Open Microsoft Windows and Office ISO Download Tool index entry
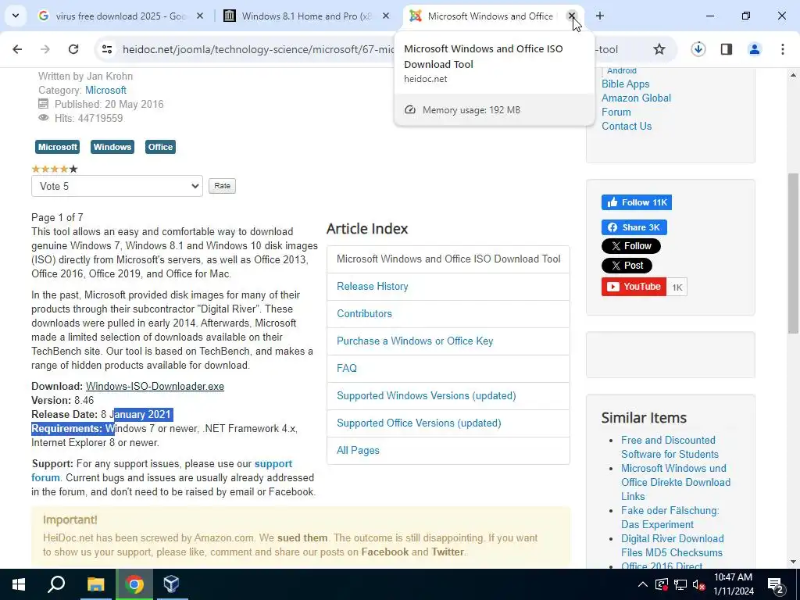 point(448,259)
